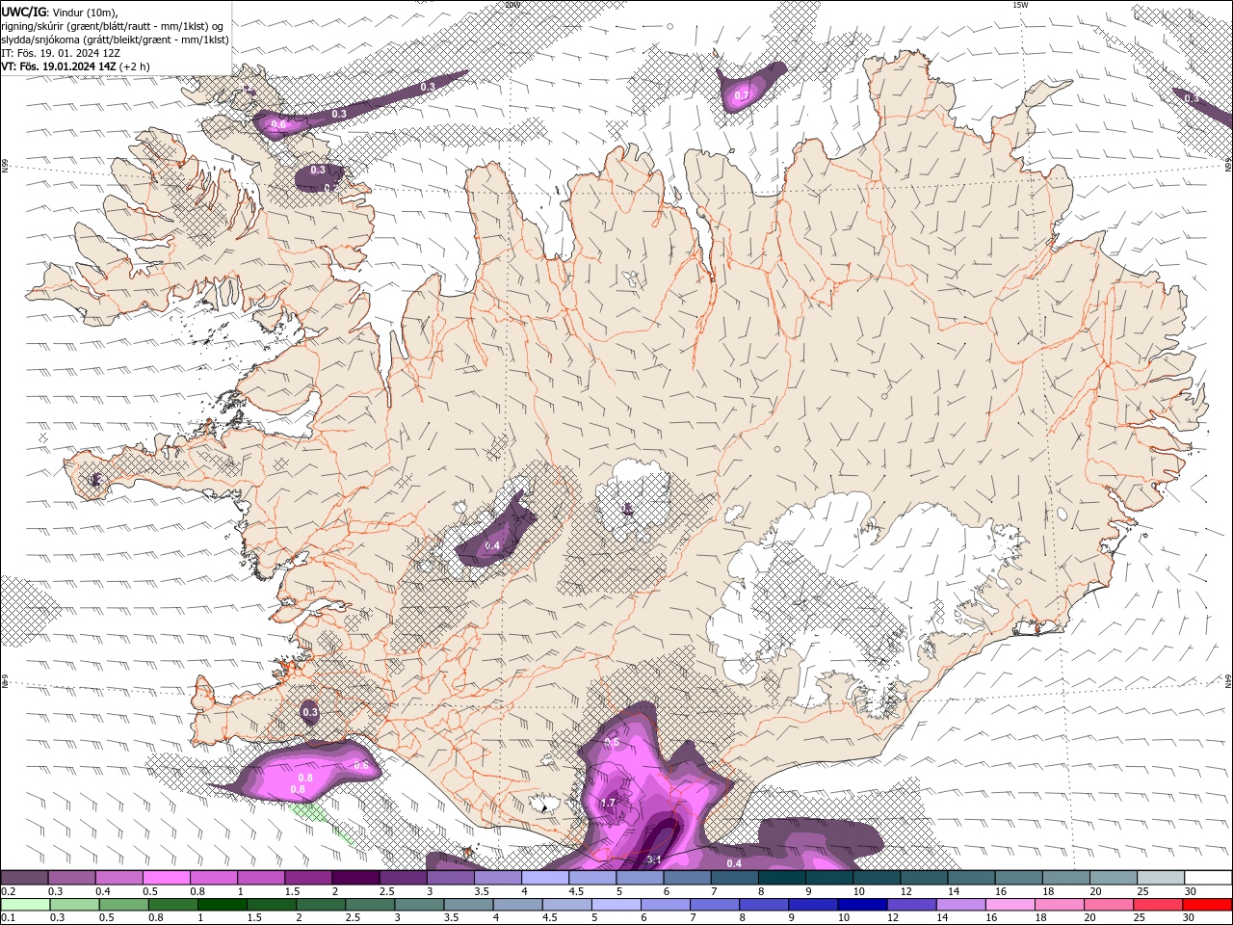
Task: Select green-row swatch between 5 and 6
Action: coord(615,905)
